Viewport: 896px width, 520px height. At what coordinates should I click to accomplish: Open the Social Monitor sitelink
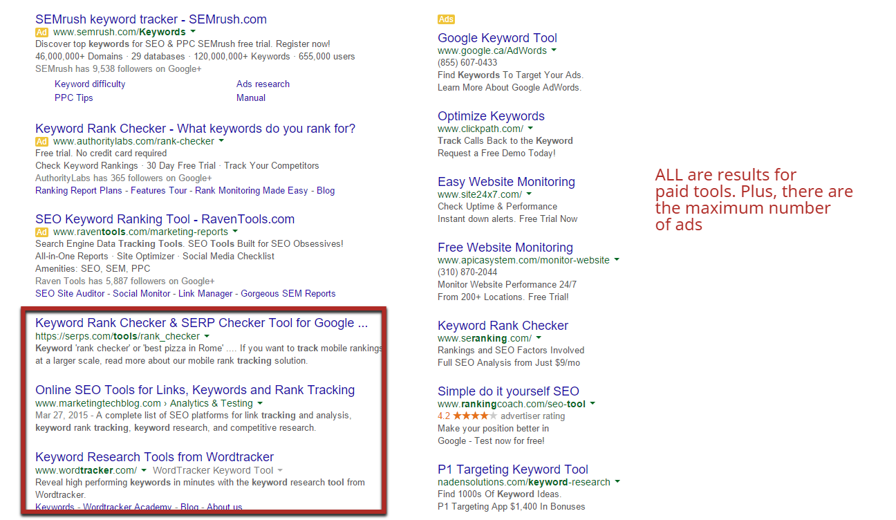(142, 293)
